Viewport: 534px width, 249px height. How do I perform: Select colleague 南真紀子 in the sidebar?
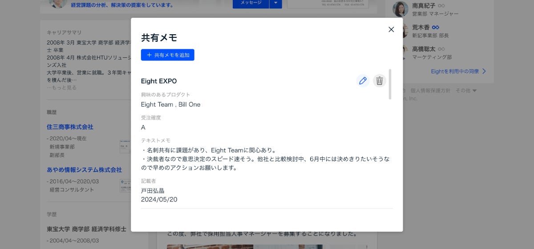(424, 5)
